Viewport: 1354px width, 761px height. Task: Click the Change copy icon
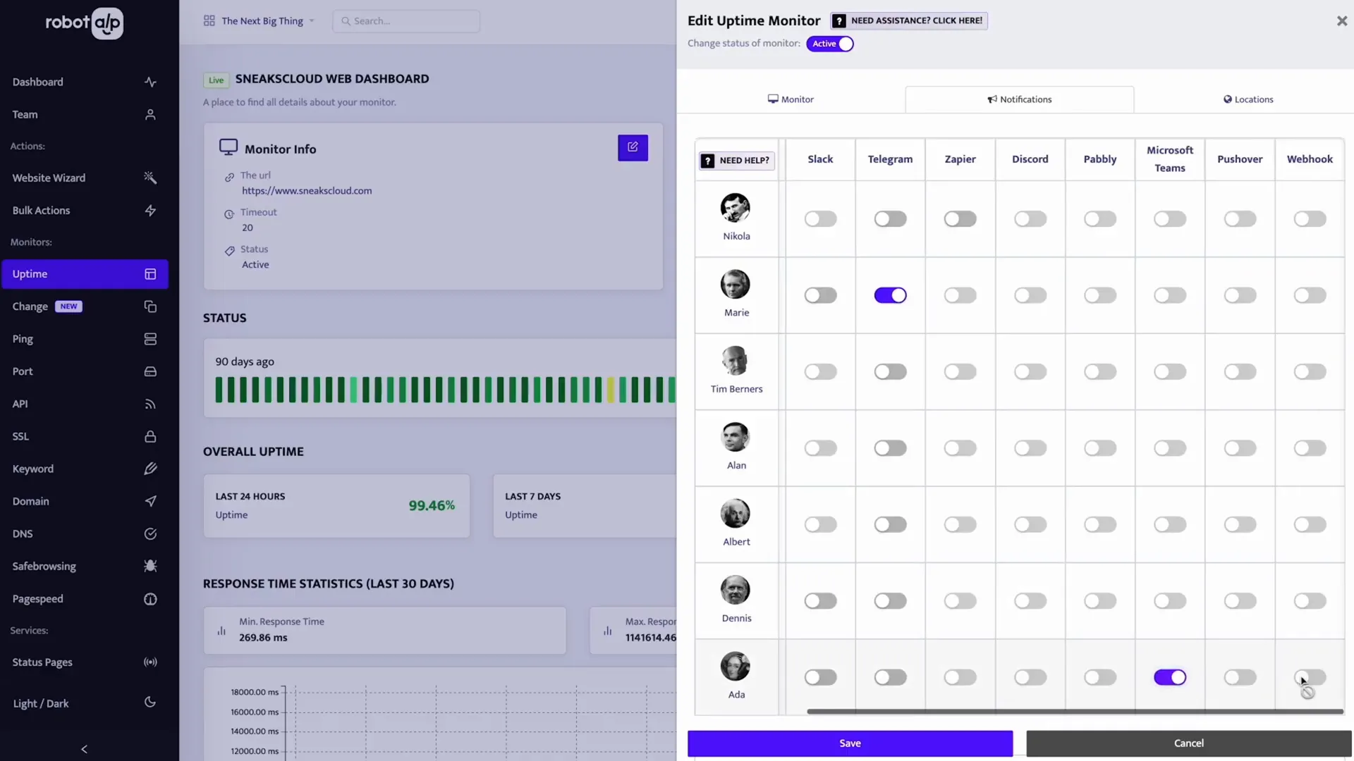click(150, 307)
